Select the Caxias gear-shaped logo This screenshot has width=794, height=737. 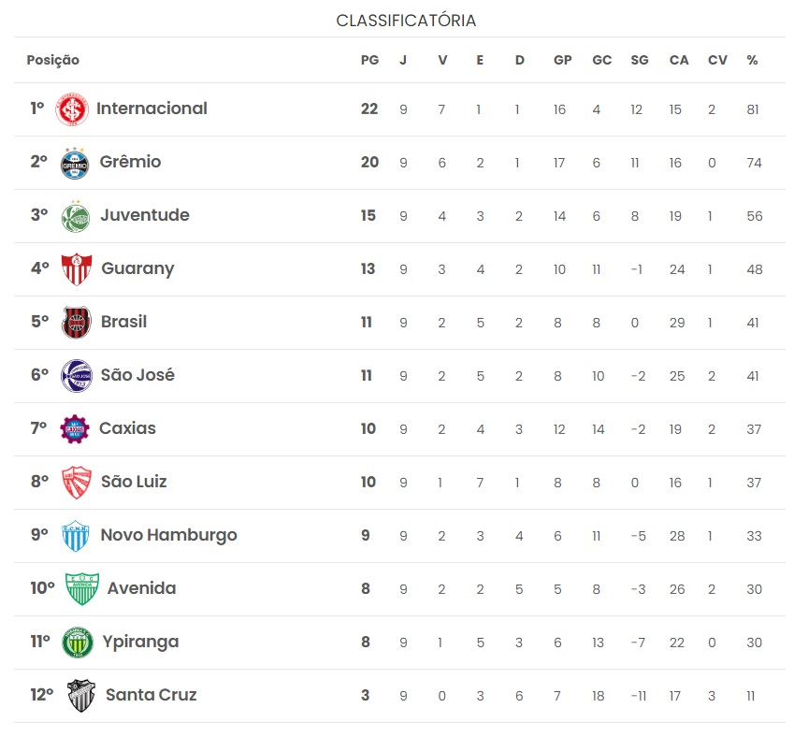point(75,429)
